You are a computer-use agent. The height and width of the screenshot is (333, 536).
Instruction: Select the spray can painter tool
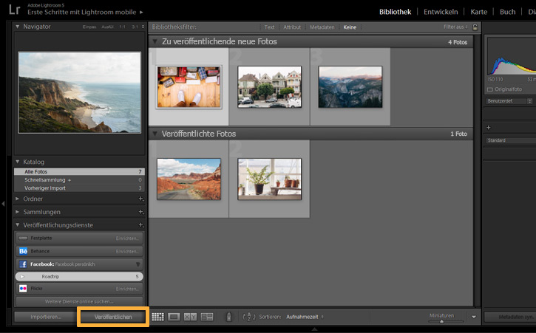[x=229, y=317]
